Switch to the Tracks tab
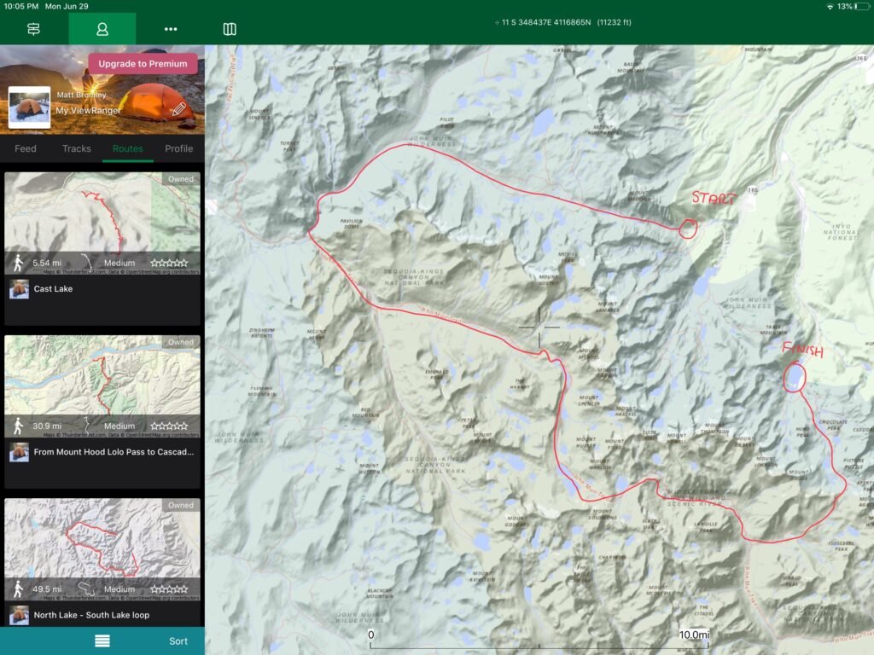 coord(76,148)
